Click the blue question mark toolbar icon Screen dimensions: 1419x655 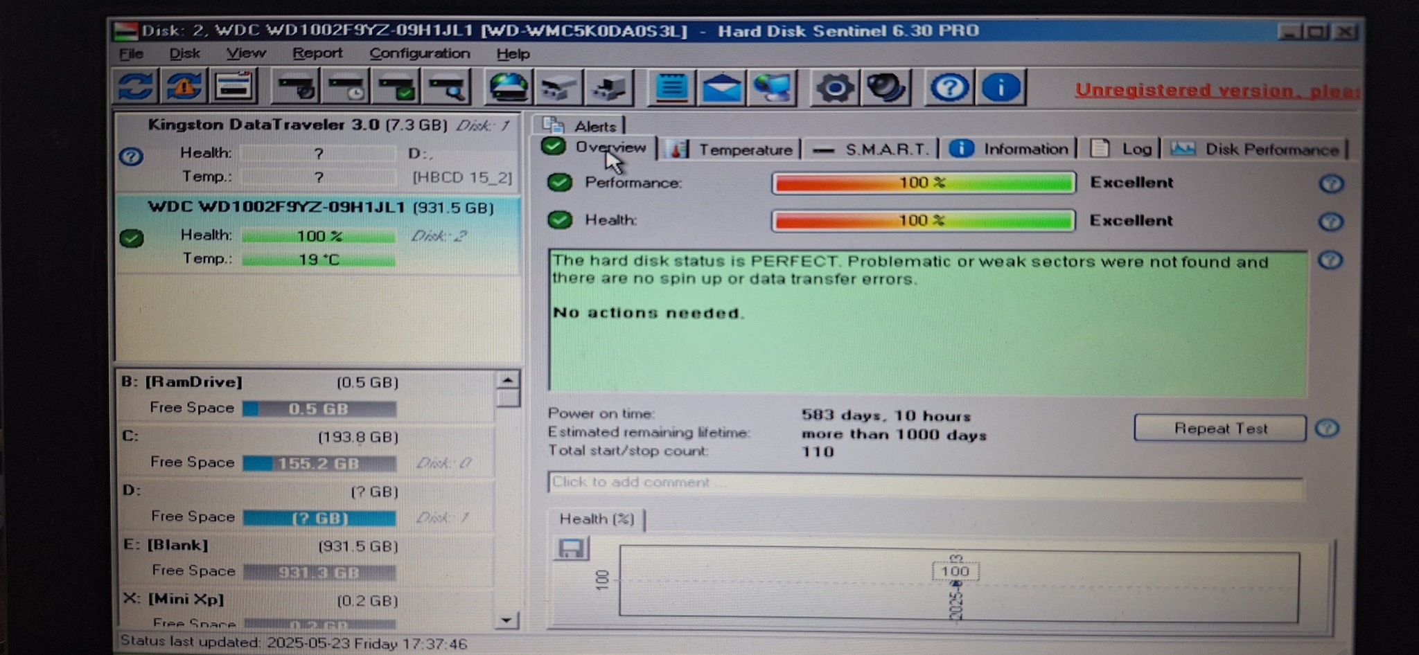[x=949, y=88]
